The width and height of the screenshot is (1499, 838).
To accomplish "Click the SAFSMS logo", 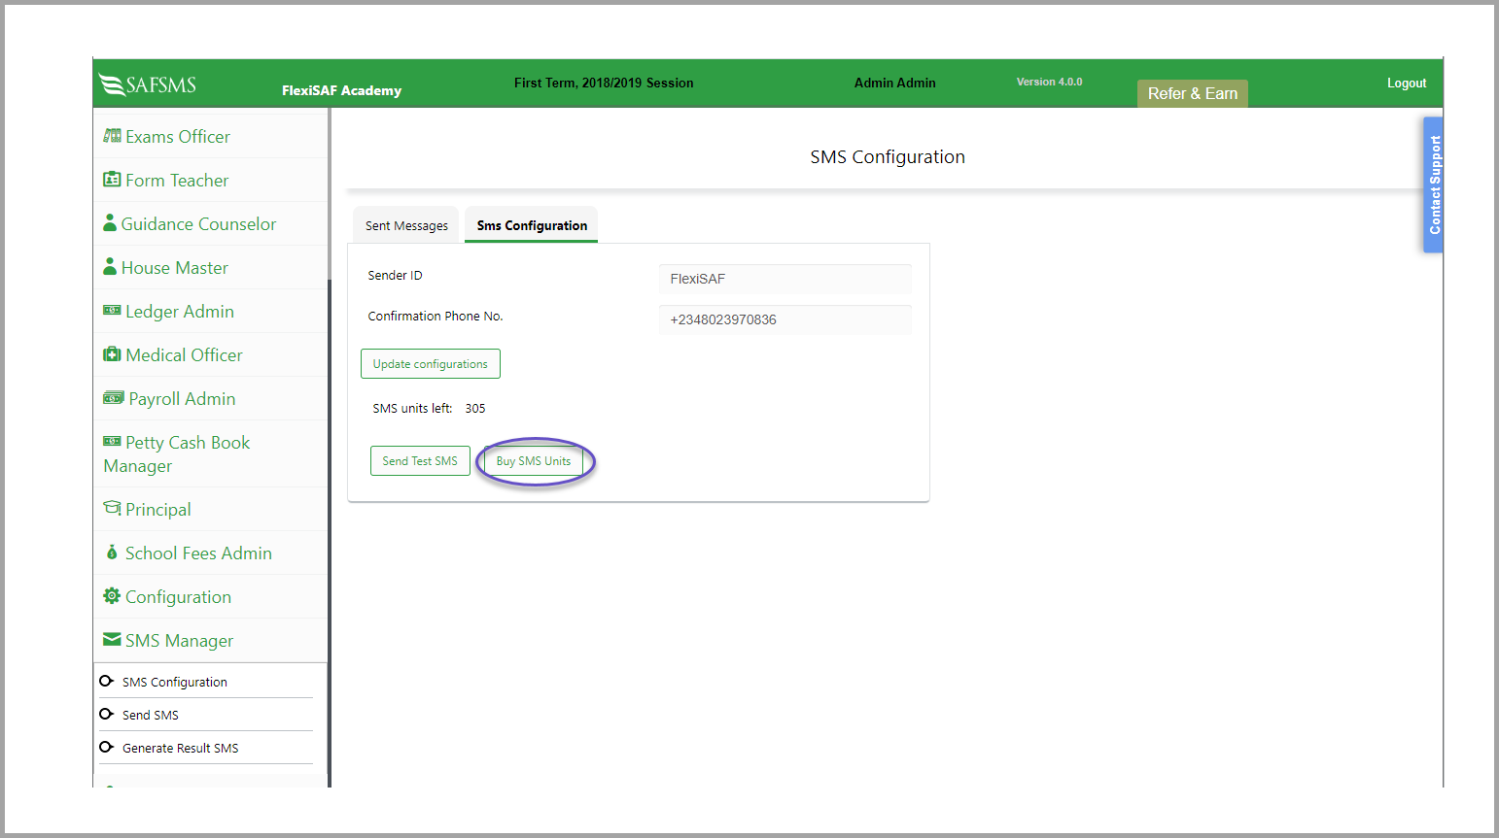I will coord(148,84).
